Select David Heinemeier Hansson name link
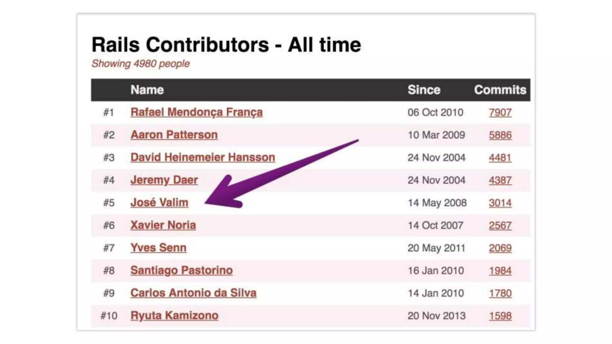The height and width of the screenshot is (344, 612). tap(203, 157)
